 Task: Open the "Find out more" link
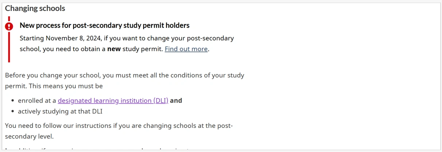186,49
